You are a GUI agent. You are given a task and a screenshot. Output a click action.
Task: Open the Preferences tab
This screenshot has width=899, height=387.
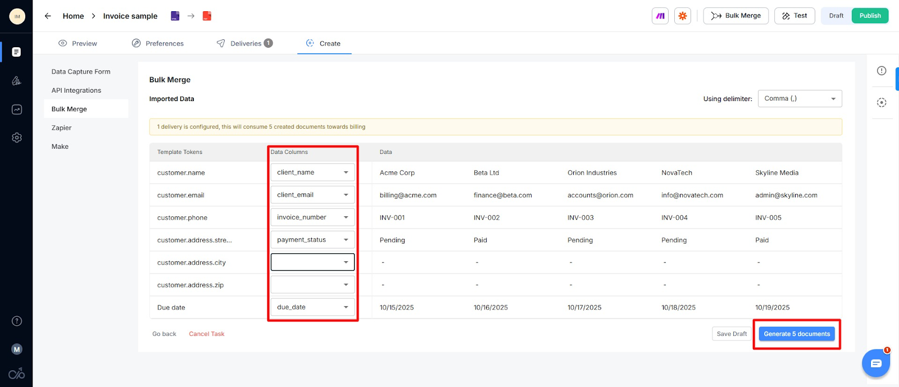[x=158, y=43]
